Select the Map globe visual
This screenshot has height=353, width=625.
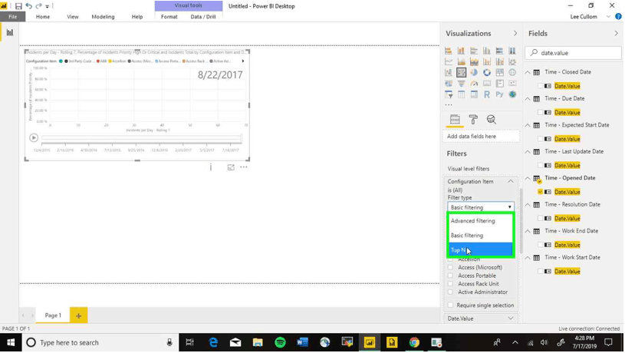(512, 72)
